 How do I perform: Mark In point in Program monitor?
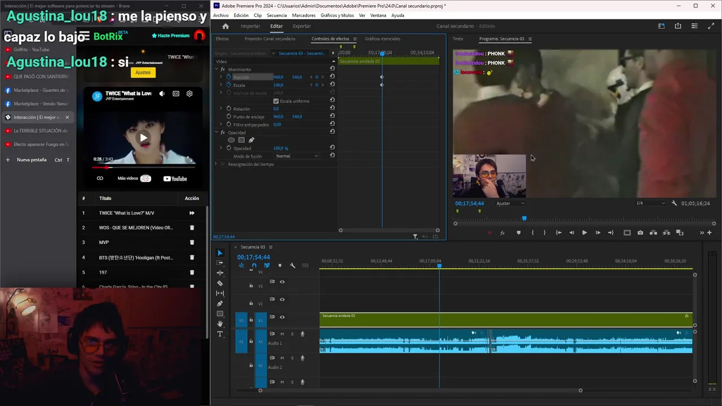coord(532,233)
